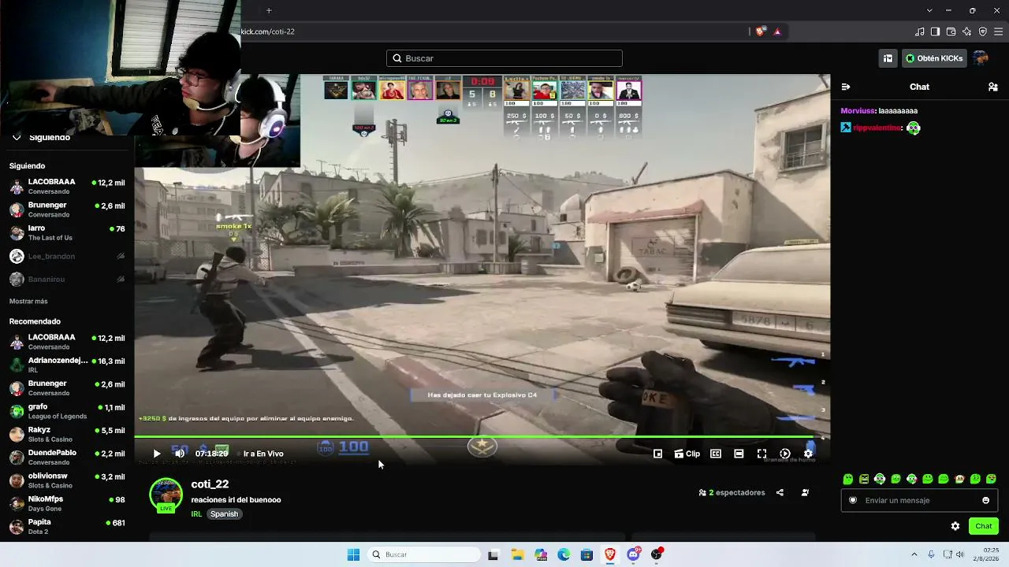Image resolution: width=1009 pixels, height=567 pixels.
Task: Click the Obtén KICKs button
Action: [934, 58]
